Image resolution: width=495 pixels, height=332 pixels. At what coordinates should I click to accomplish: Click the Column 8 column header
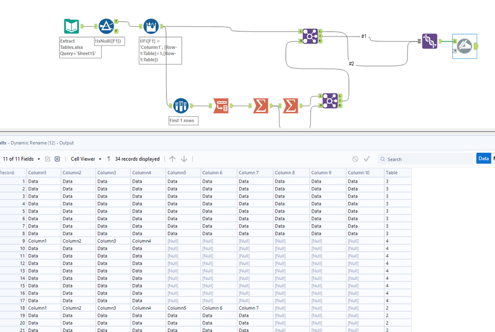pos(291,173)
